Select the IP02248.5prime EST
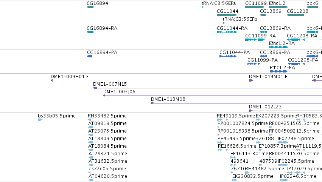The width and height of the screenshot is (322, 182). tap(283, 142)
